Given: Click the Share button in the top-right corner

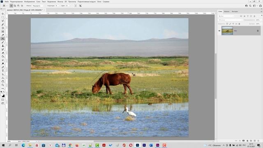Looking at the screenshot, I should tap(260, 6).
